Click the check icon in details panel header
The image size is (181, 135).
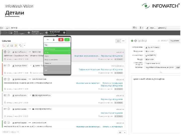(x=146, y=41)
